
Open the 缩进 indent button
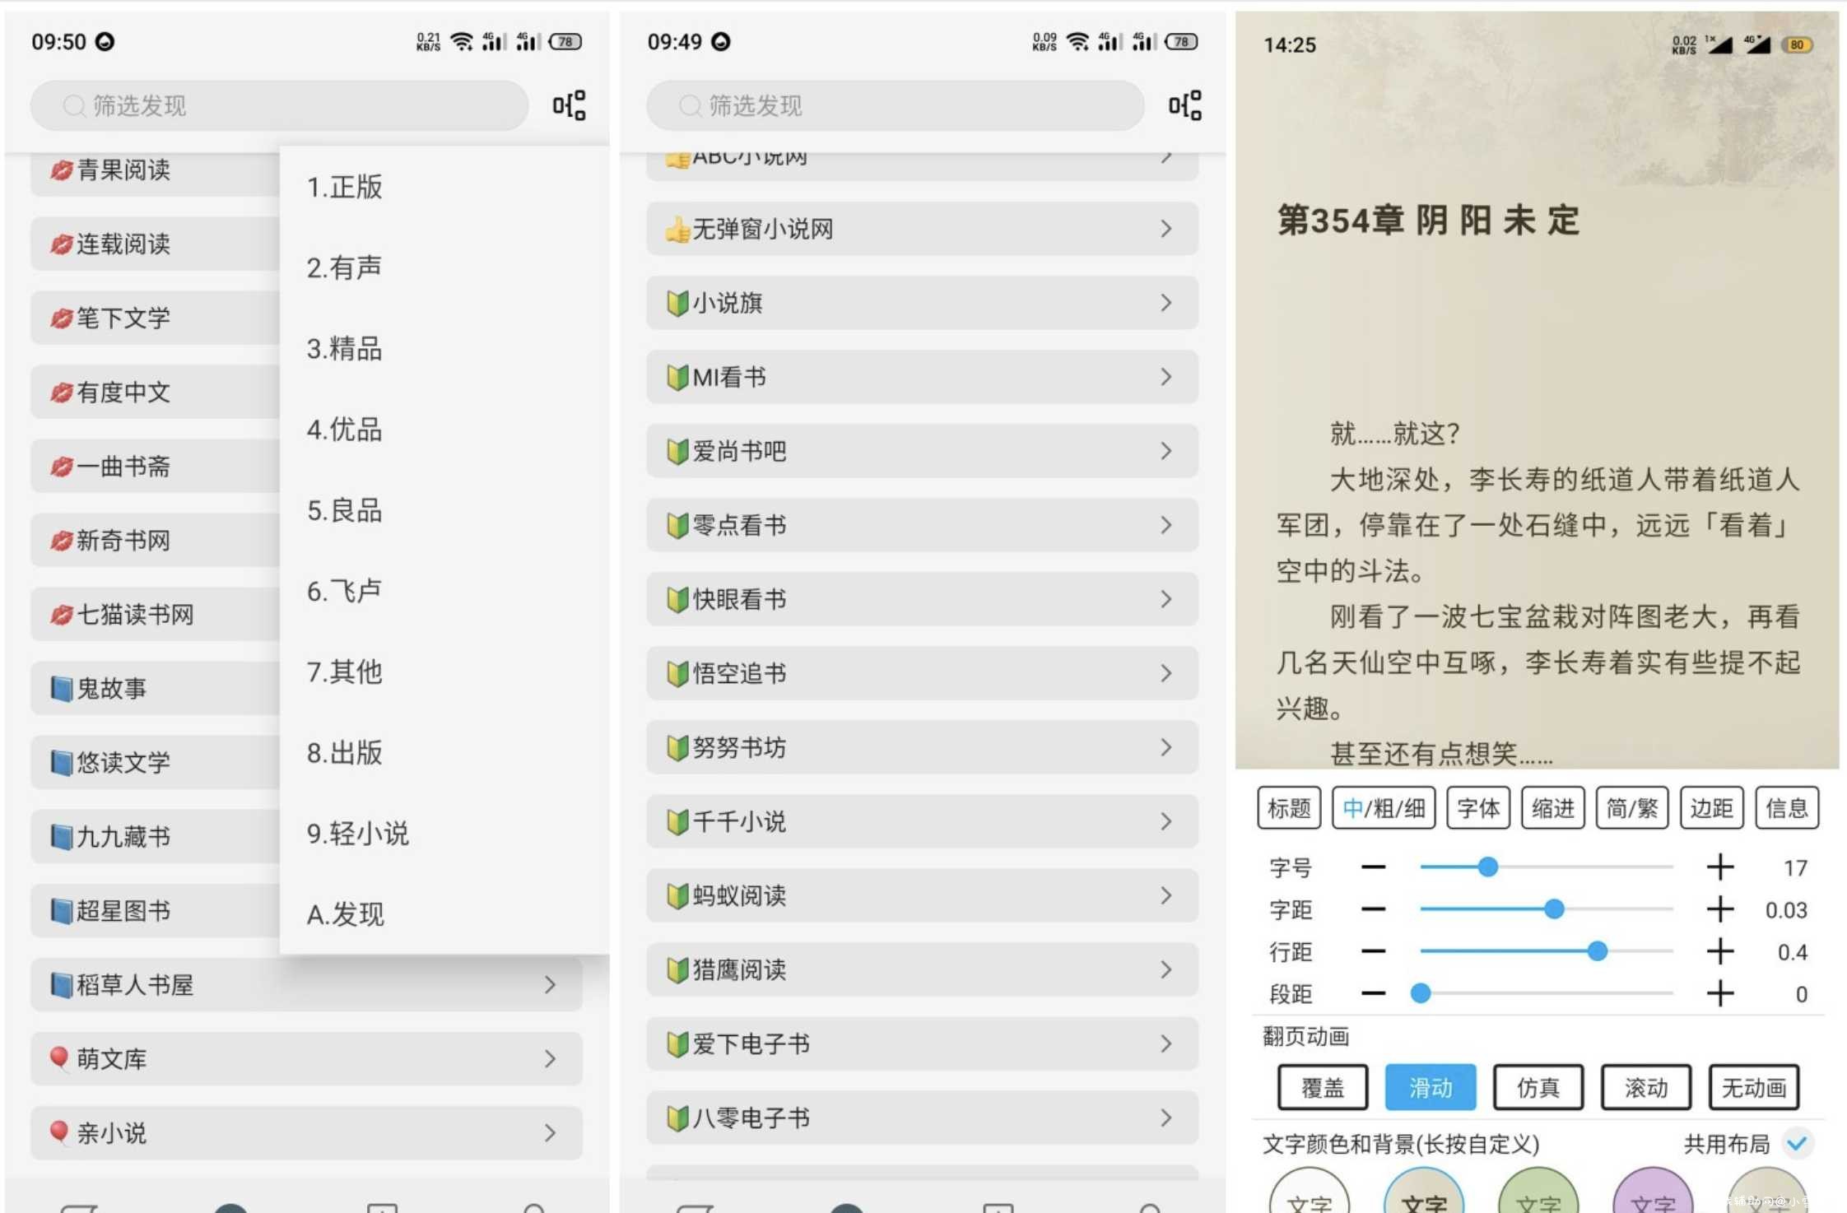coord(1553,808)
